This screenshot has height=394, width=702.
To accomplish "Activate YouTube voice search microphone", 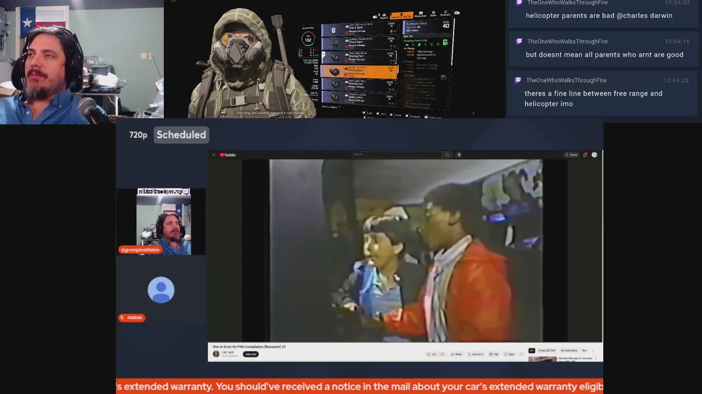I will click(x=459, y=155).
